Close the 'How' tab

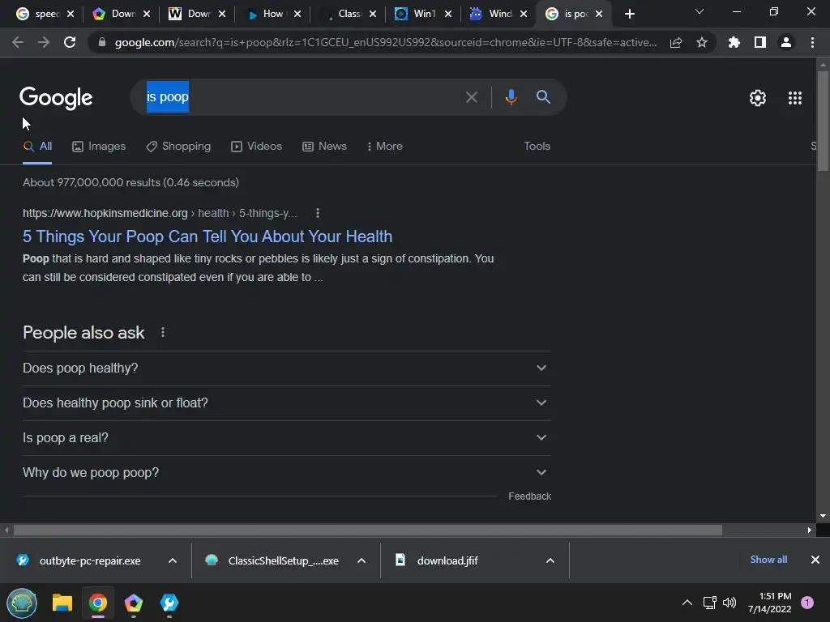(297, 15)
